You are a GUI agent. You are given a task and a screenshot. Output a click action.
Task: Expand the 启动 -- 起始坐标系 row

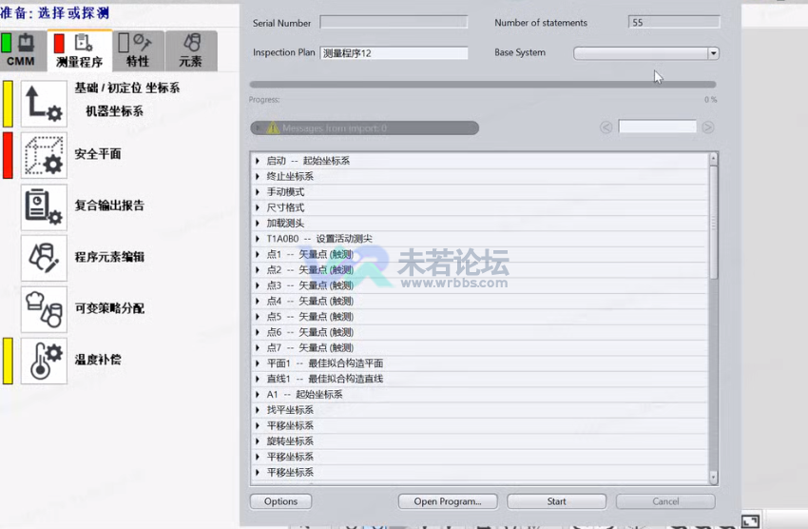pyautogui.click(x=258, y=161)
